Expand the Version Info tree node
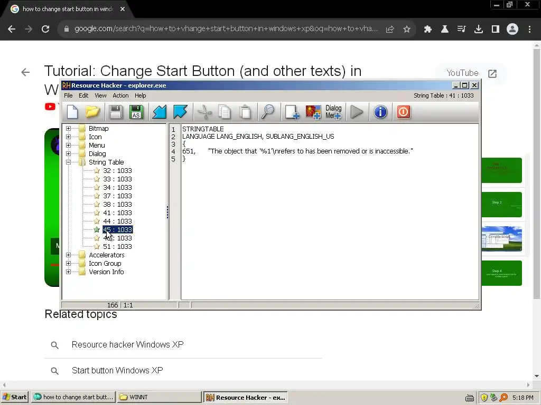The height and width of the screenshot is (405, 541). [68, 272]
